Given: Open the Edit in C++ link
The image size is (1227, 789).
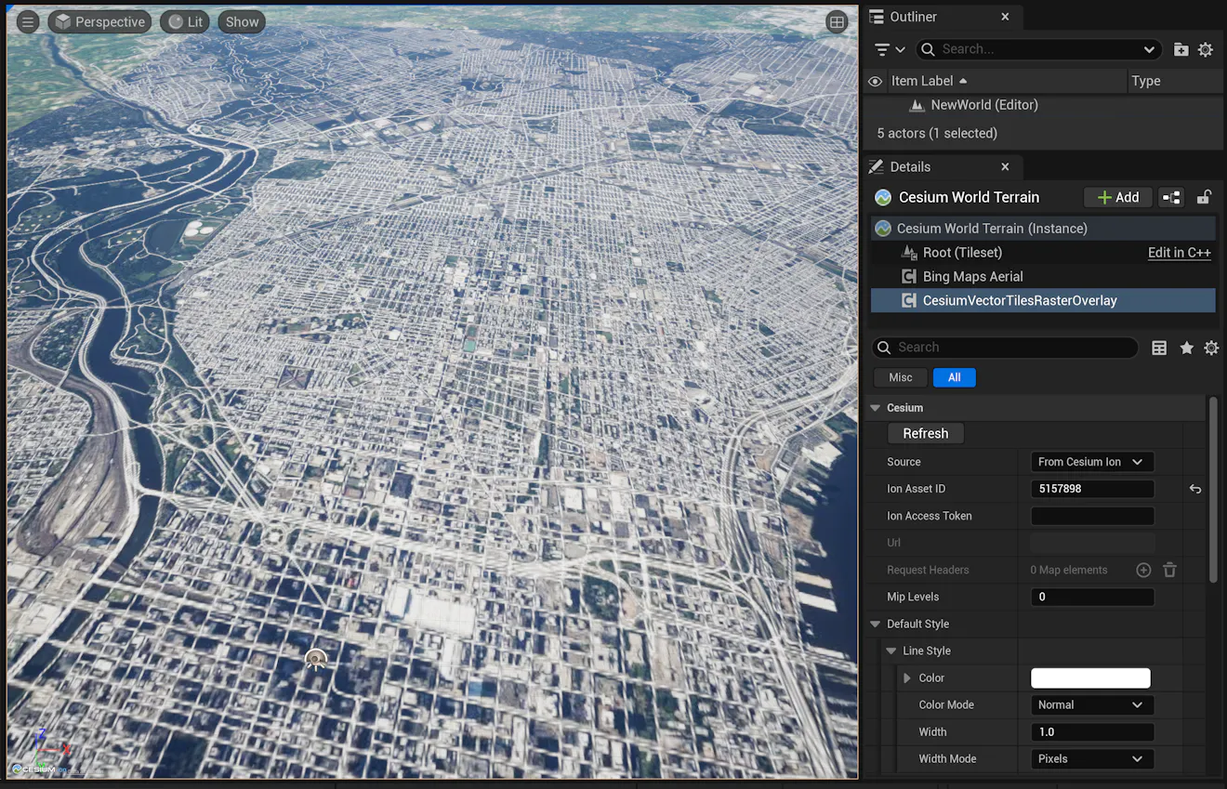Looking at the screenshot, I should coord(1179,252).
